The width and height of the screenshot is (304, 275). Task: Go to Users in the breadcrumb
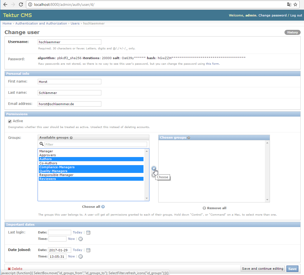coord(75,23)
